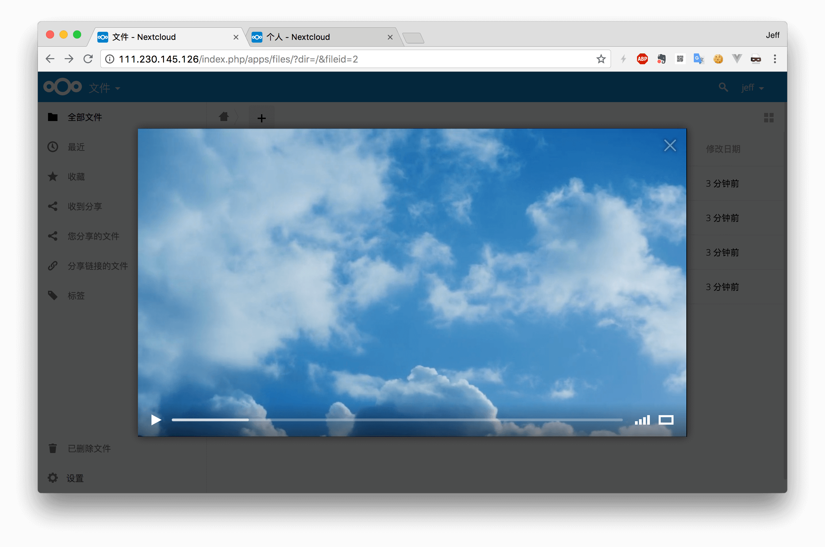Click the video progress bar
The width and height of the screenshot is (825, 547).
397,420
